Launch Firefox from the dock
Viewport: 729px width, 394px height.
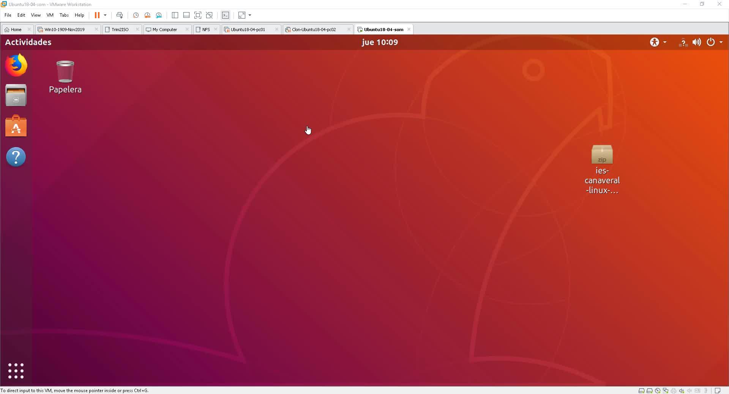pyautogui.click(x=16, y=65)
